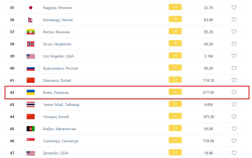Mark Детройт, США as favorite
This screenshot has width=252, height=158.
click(234, 153)
